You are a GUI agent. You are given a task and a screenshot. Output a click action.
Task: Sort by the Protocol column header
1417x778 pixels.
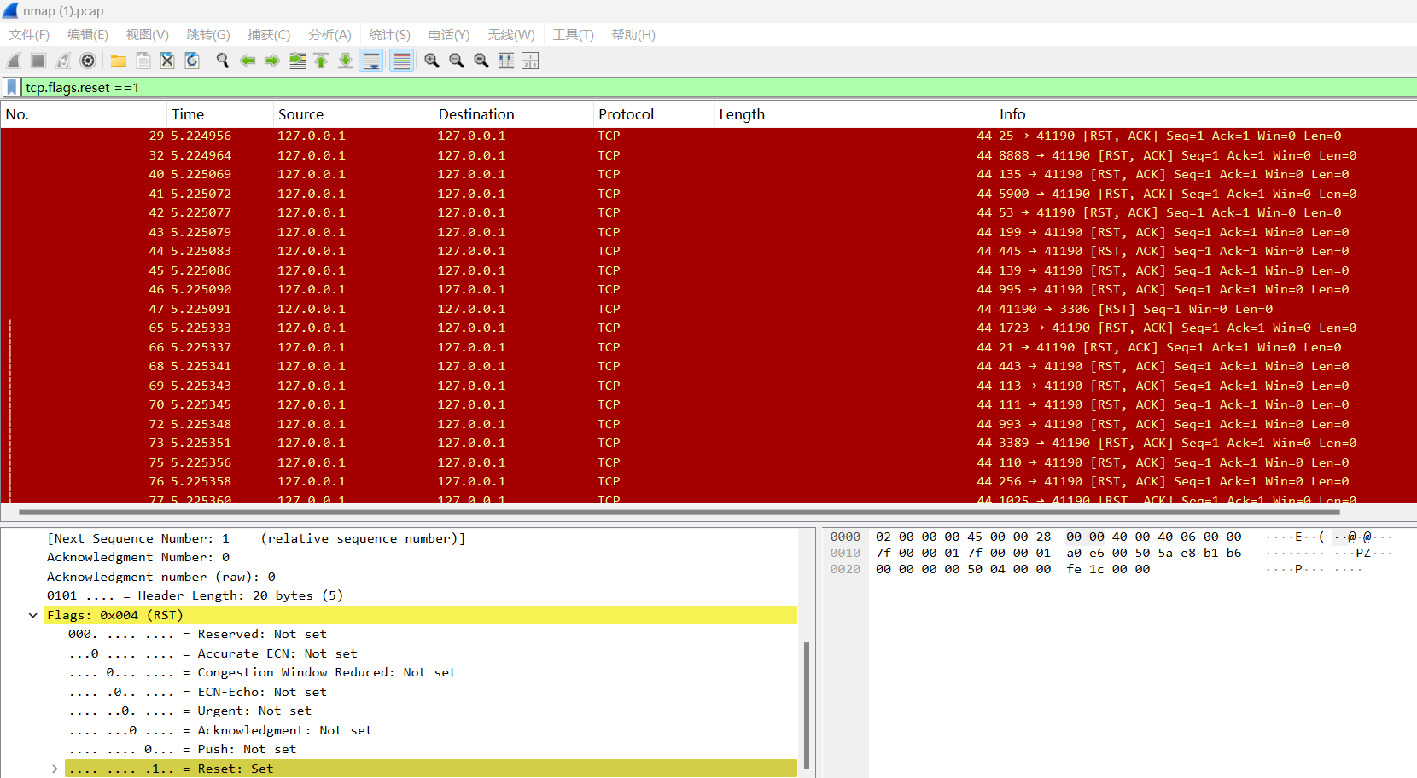pyautogui.click(x=654, y=114)
